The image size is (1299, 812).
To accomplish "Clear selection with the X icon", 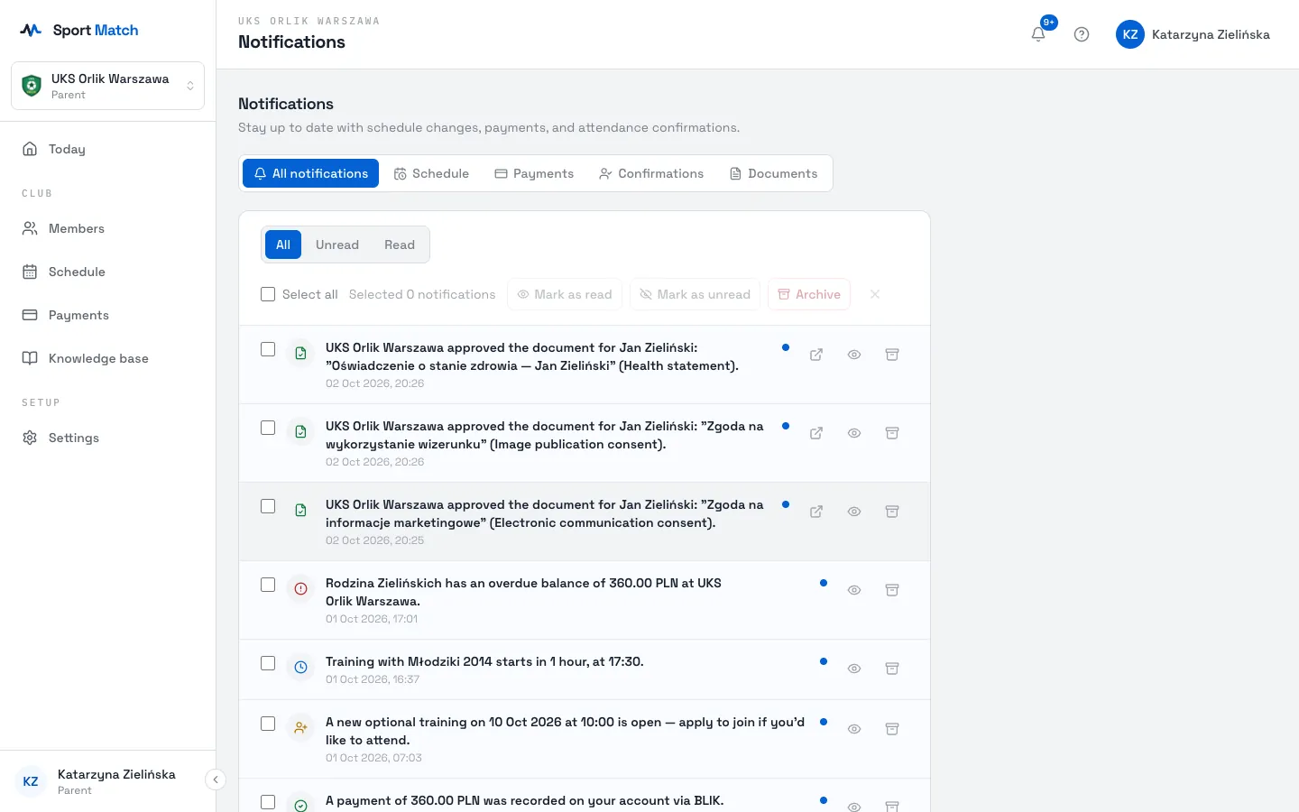I will point(875,294).
